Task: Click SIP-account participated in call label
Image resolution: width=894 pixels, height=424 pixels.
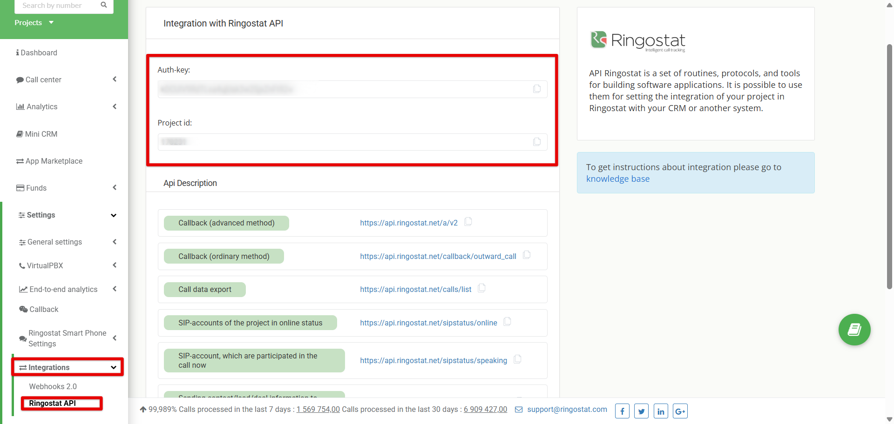Action: 254,361
